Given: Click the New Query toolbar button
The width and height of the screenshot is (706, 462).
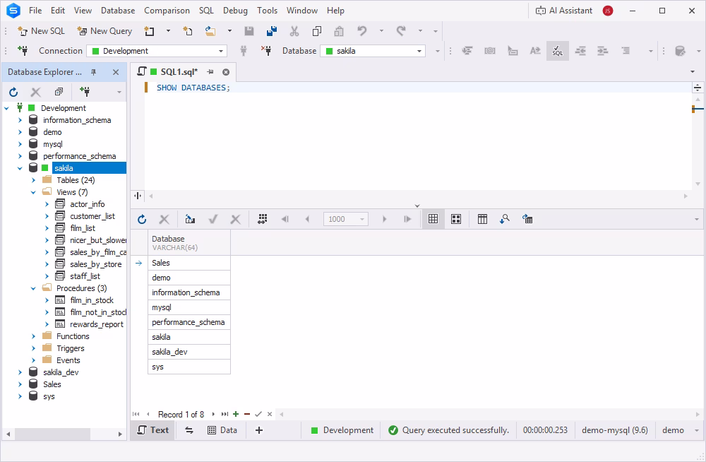Looking at the screenshot, I should (x=104, y=31).
